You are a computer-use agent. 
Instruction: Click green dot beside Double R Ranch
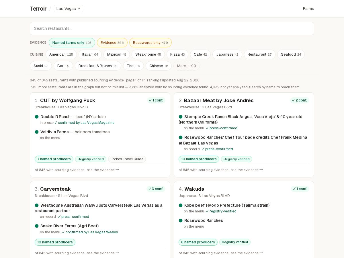click(x=37, y=117)
